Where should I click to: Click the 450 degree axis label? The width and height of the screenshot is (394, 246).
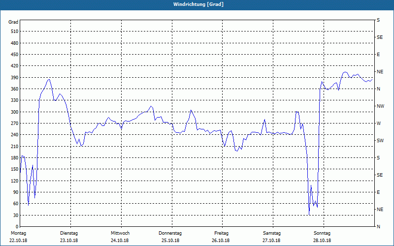click(14, 55)
